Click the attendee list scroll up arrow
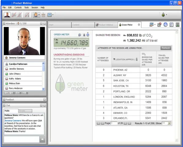 pyautogui.click(x=43, y=63)
